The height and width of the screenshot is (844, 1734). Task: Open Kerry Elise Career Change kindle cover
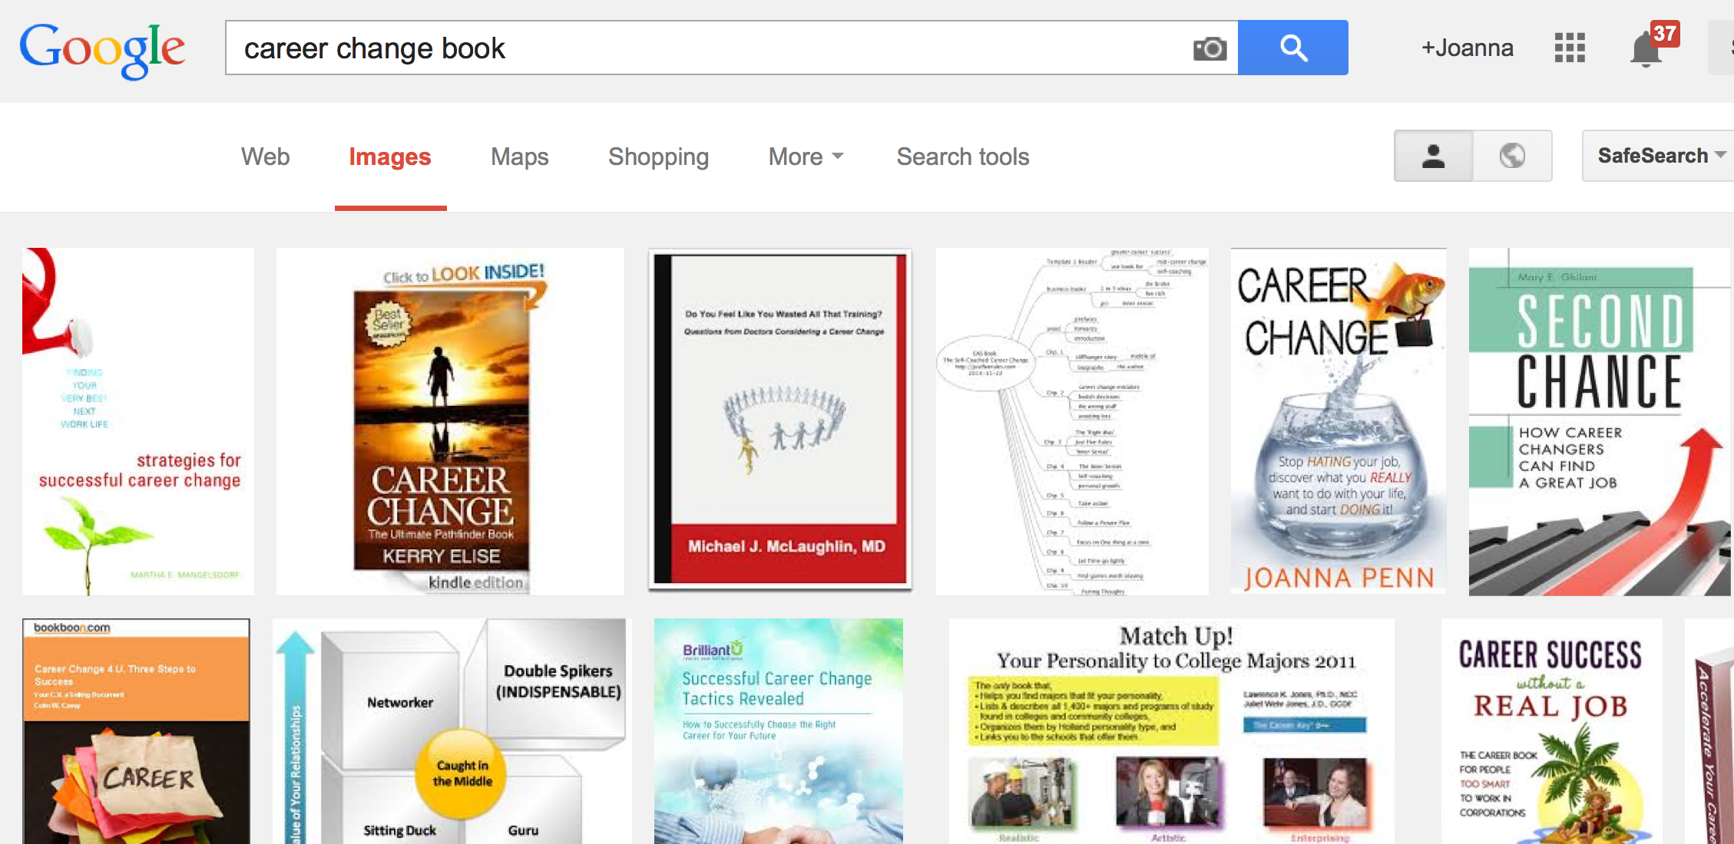(x=450, y=421)
